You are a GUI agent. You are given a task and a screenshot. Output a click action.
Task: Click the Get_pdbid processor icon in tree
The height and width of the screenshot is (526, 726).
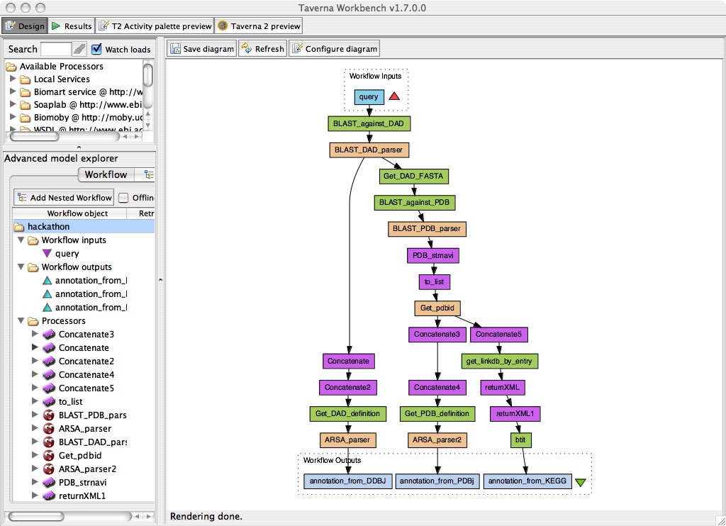[x=49, y=456]
